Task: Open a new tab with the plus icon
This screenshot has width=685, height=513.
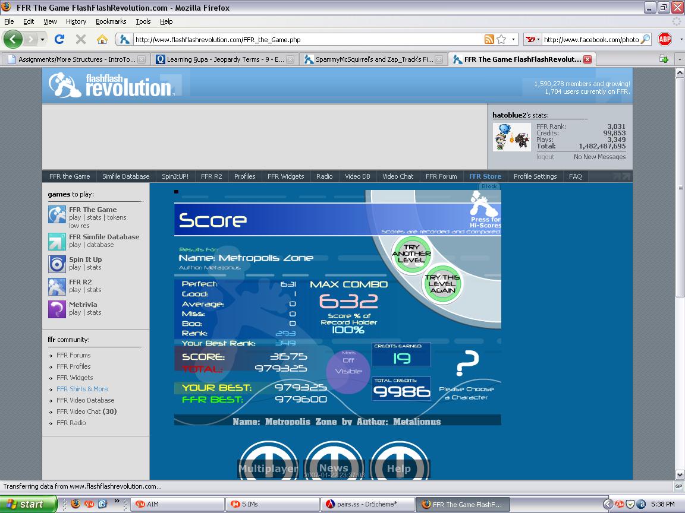Action: point(664,59)
